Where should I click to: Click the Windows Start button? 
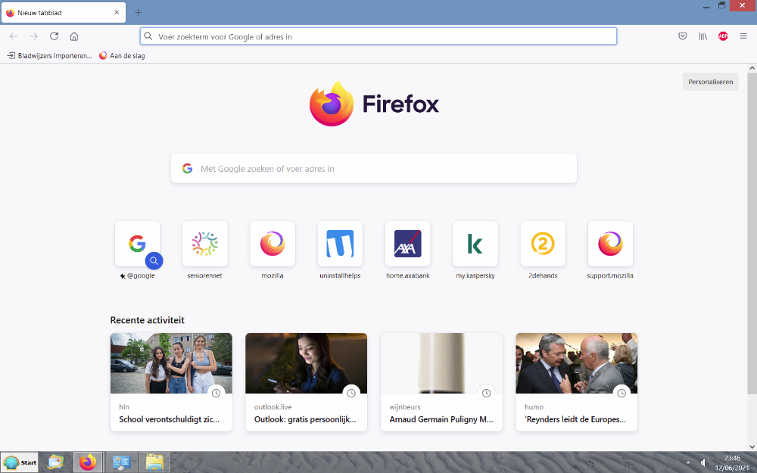click(x=20, y=462)
